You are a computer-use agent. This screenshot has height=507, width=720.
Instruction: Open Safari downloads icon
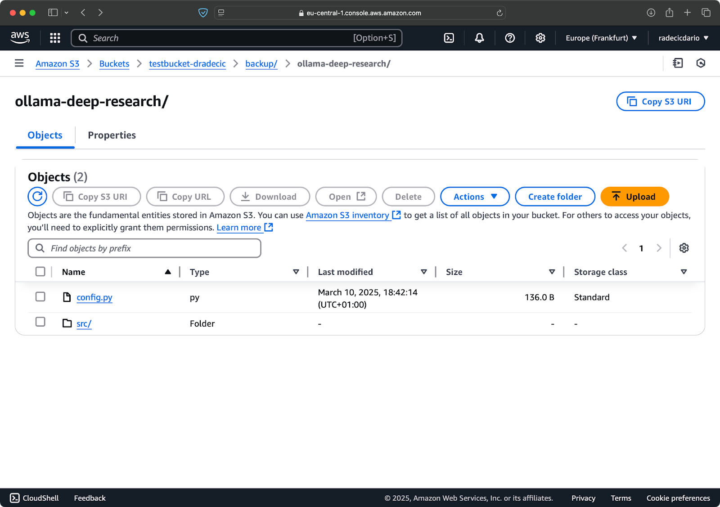[651, 13]
